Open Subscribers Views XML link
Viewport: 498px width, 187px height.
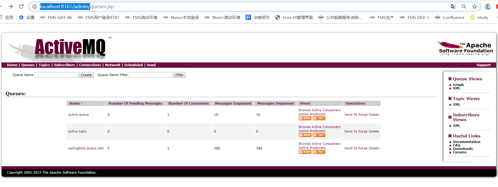click(457, 126)
